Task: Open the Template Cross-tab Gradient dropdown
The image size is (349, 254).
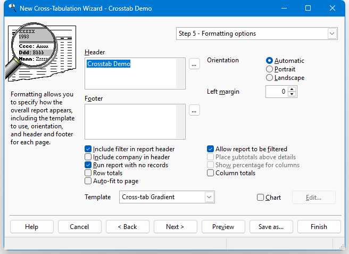Action: 209,197
